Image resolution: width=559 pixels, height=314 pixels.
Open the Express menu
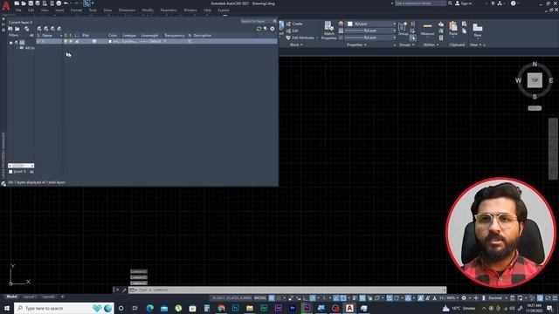(224, 10)
